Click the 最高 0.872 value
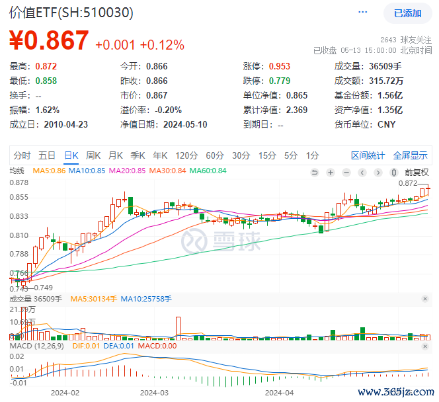The image size is (439, 402). coord(46,66)
